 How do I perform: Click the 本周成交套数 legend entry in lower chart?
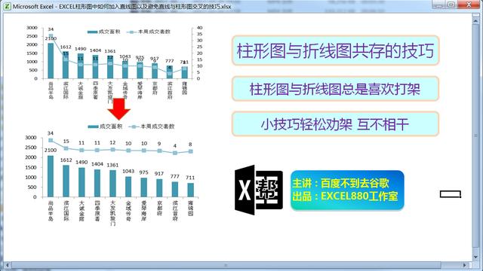[152, 126]
